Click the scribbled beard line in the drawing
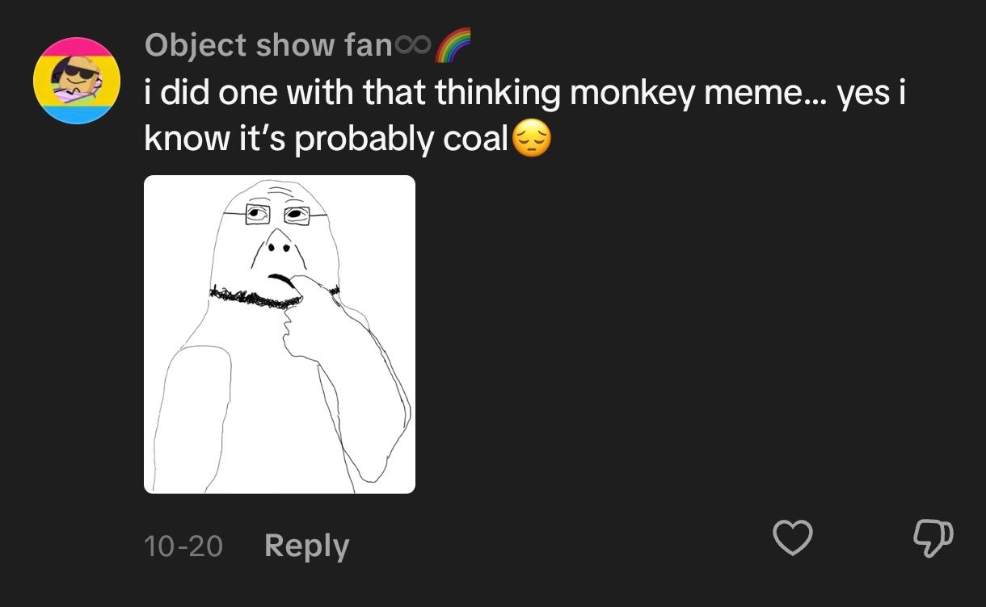 252,299
